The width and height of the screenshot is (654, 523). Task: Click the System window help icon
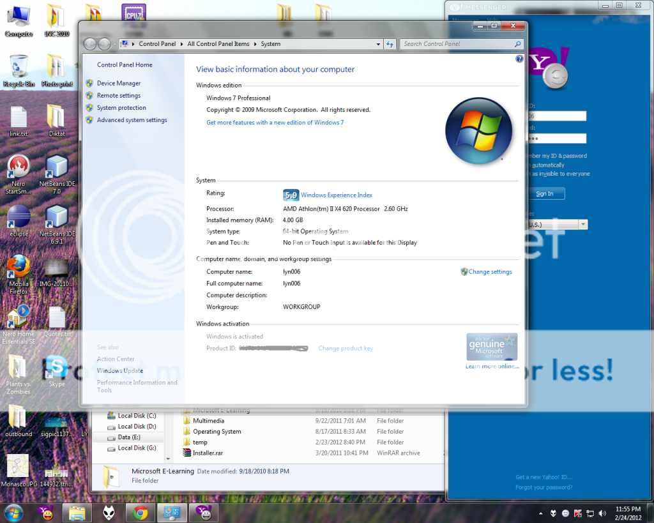(519, 59)
